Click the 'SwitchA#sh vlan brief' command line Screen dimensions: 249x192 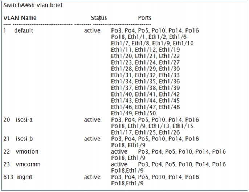click(33, 5)
